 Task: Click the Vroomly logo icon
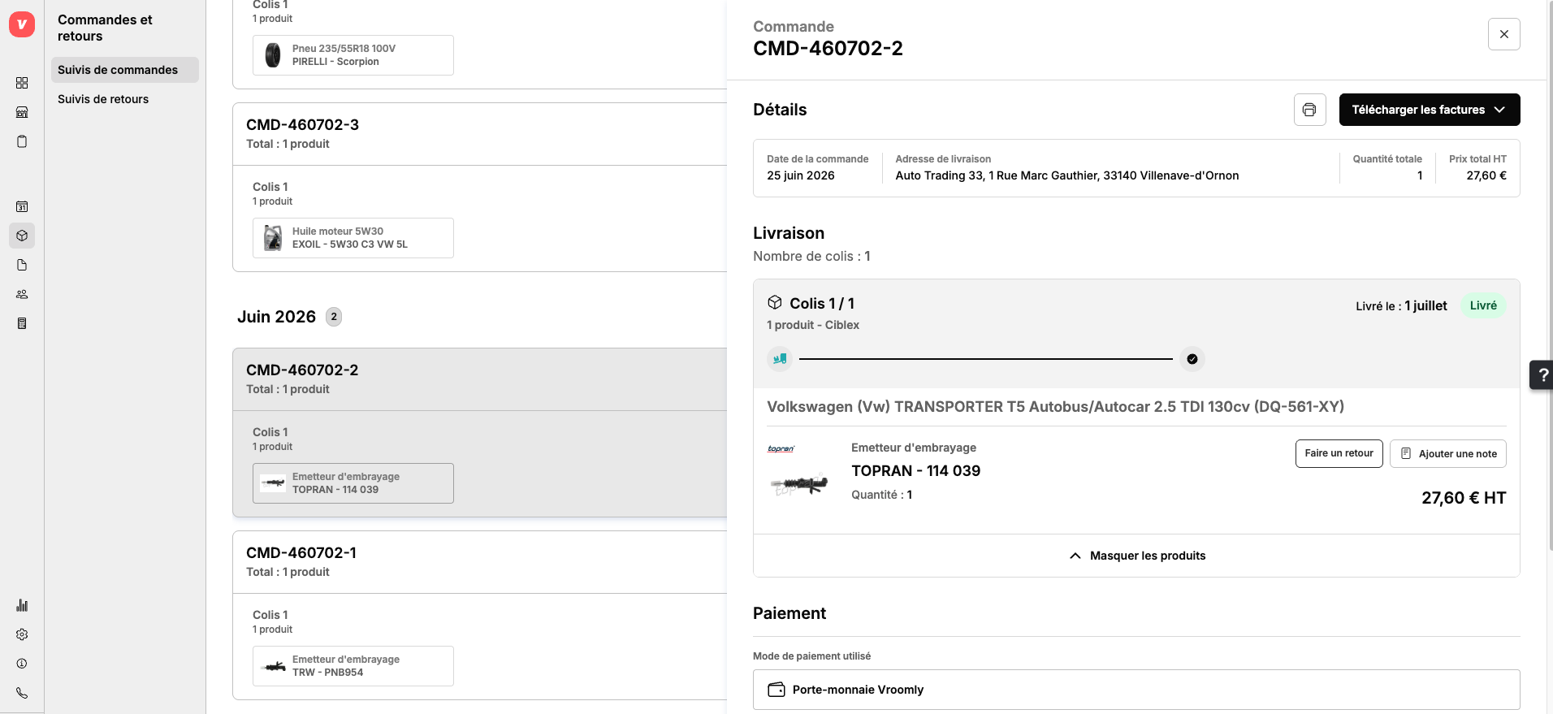click(x=22, y=24)
